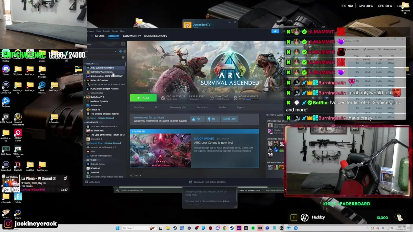The width and height of the screenshot is (413, 232).
Task: Switch to the Library tab
Action: (x=114, y=36)
